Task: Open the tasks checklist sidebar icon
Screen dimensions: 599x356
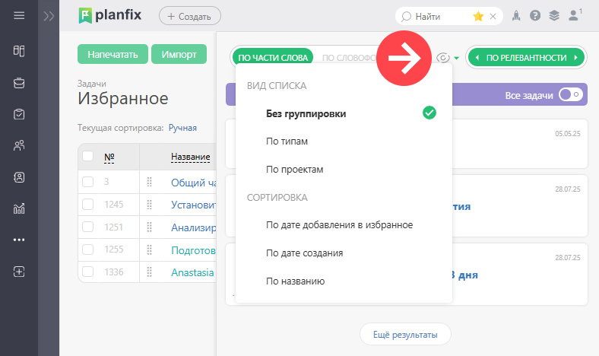Action: click(19, 114)
